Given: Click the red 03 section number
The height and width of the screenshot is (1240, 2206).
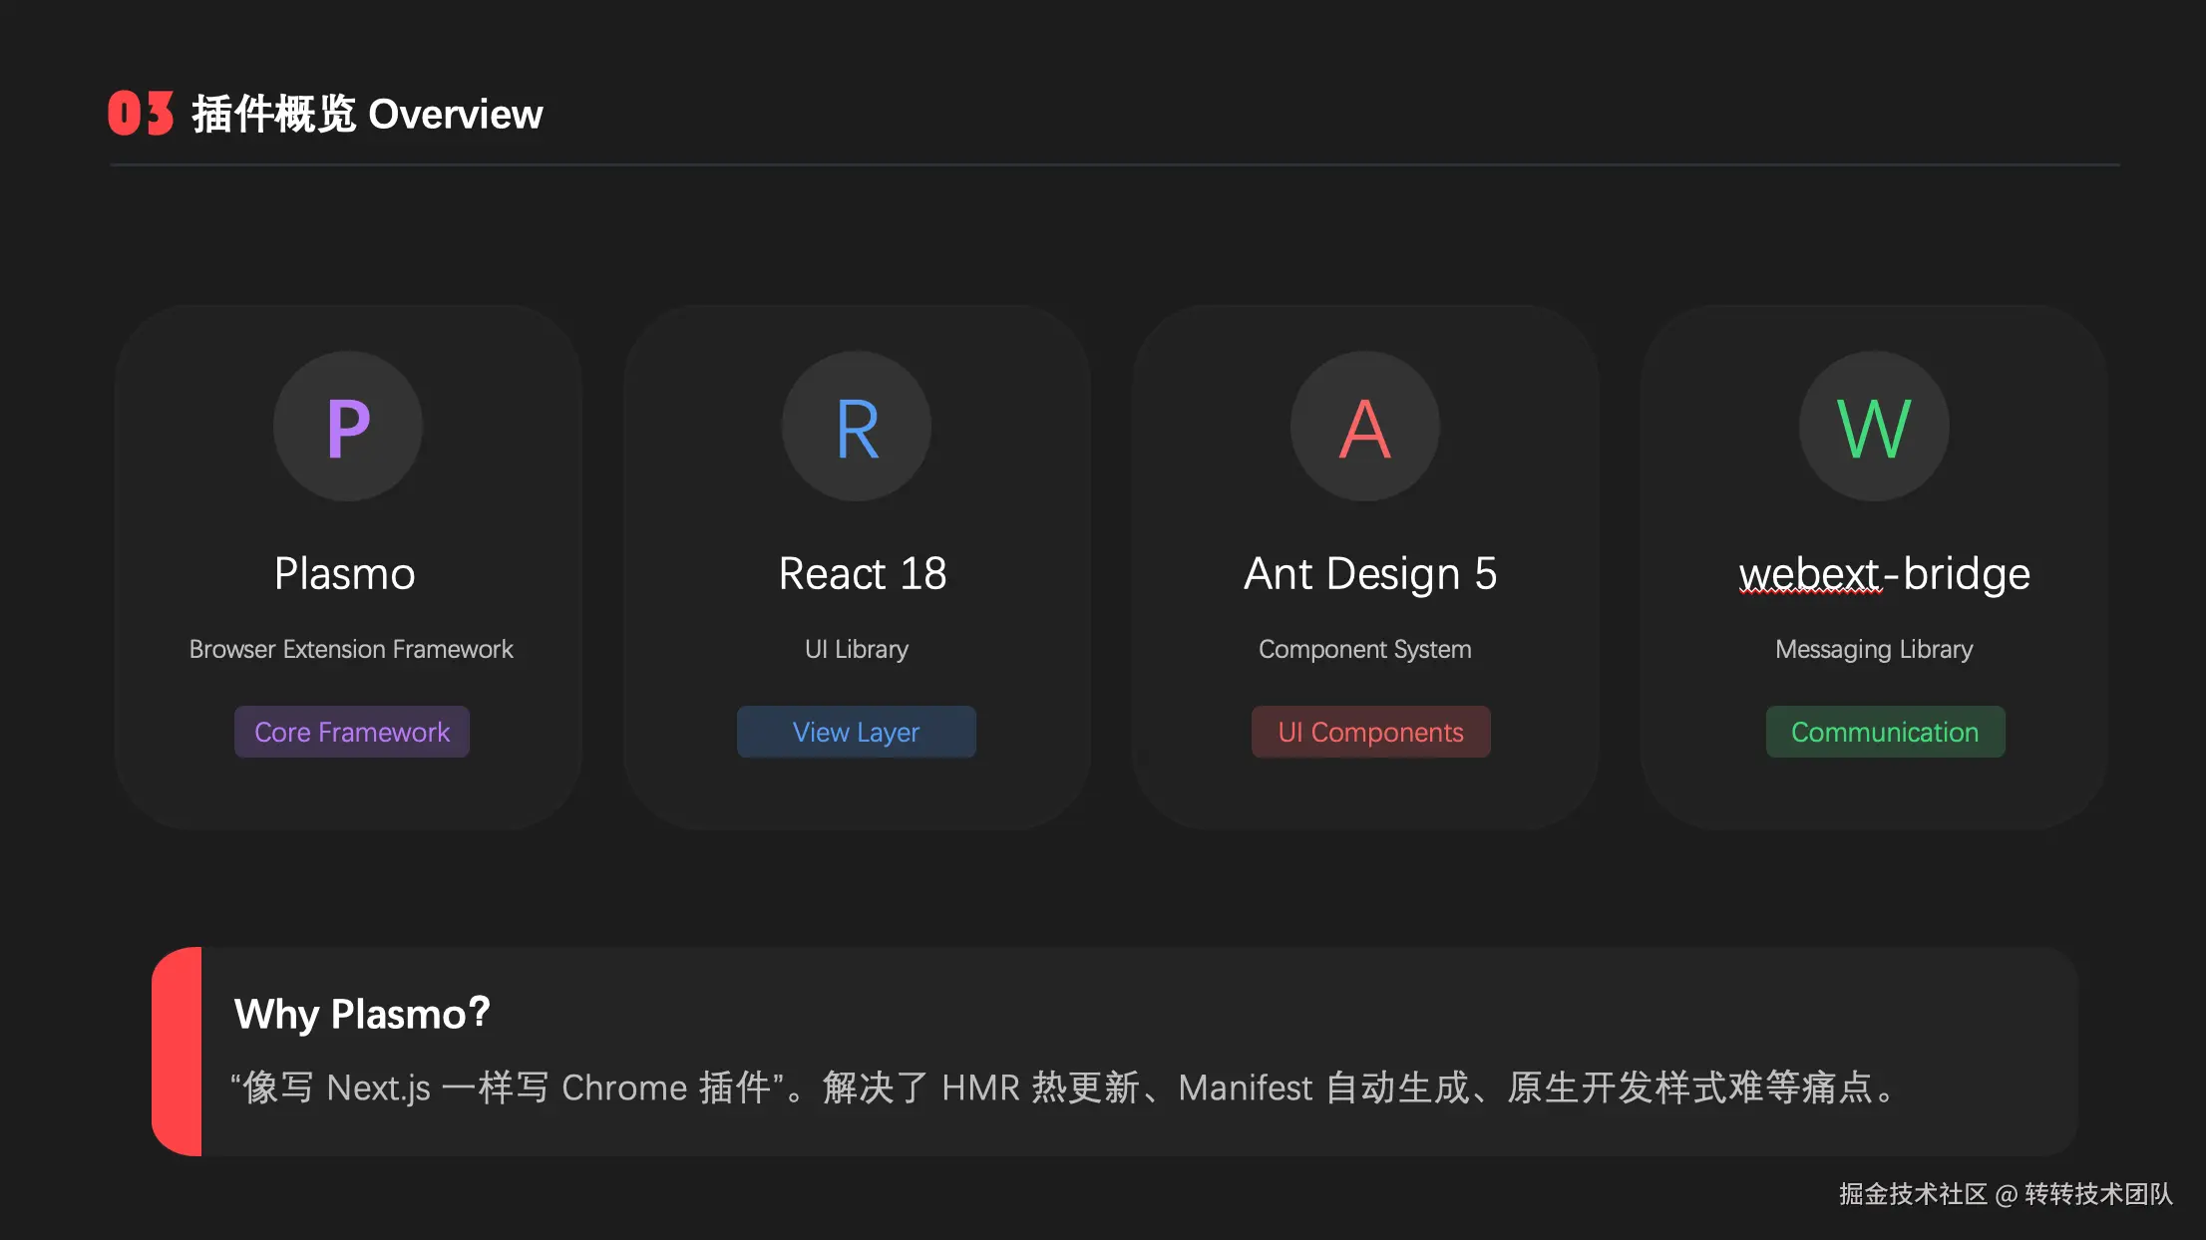Looking at the screenshot, I should click(141, 113).
